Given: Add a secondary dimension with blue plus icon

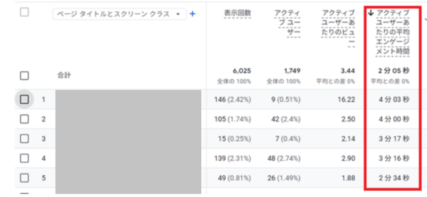Looking at the screenshot, I should (193, 14).
